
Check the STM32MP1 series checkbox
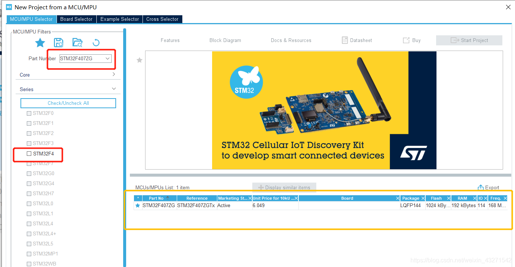point(29,254)
